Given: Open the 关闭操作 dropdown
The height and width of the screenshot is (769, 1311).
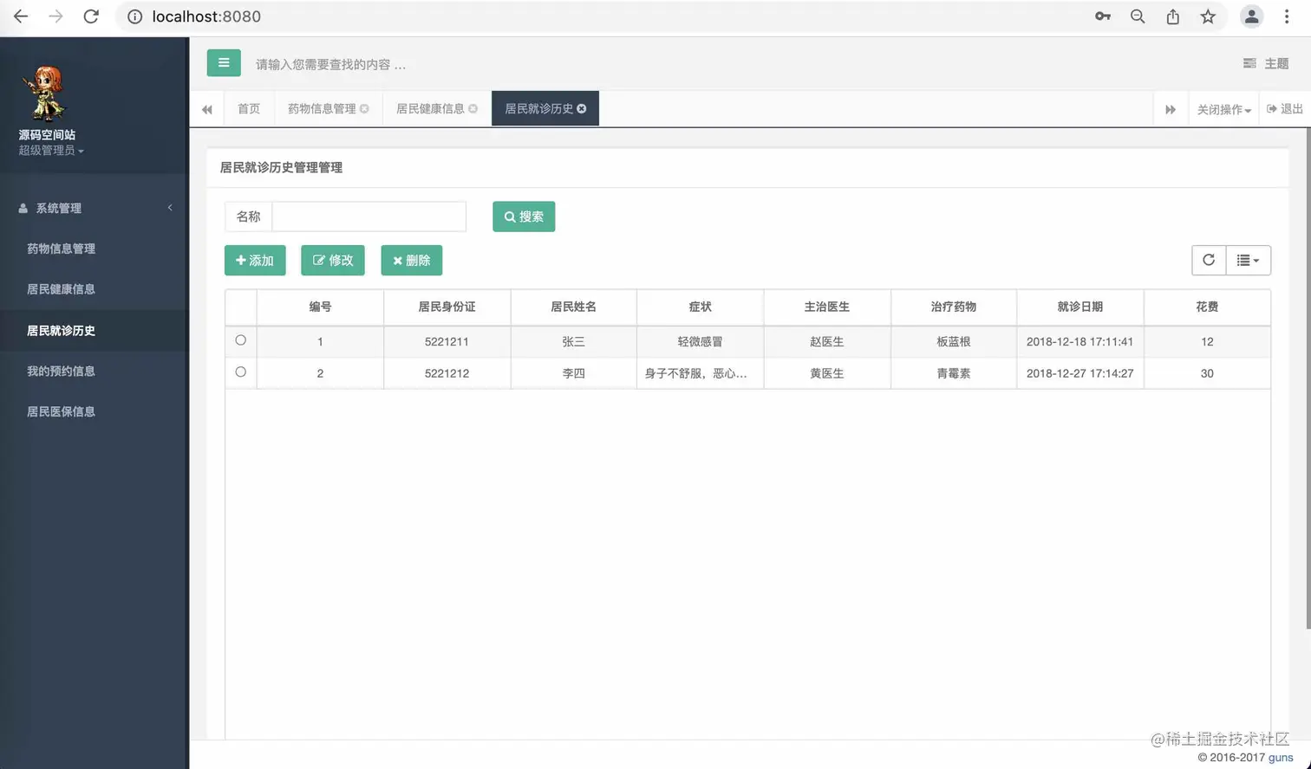Looking at the screenshot, I should click(x=1224, y=109).
